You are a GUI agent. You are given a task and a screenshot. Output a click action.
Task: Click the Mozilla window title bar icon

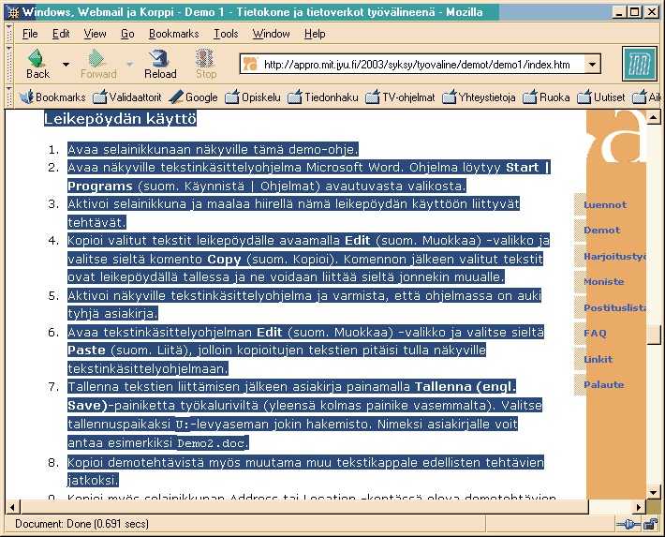pyautogui.click(x=14, y=12)
